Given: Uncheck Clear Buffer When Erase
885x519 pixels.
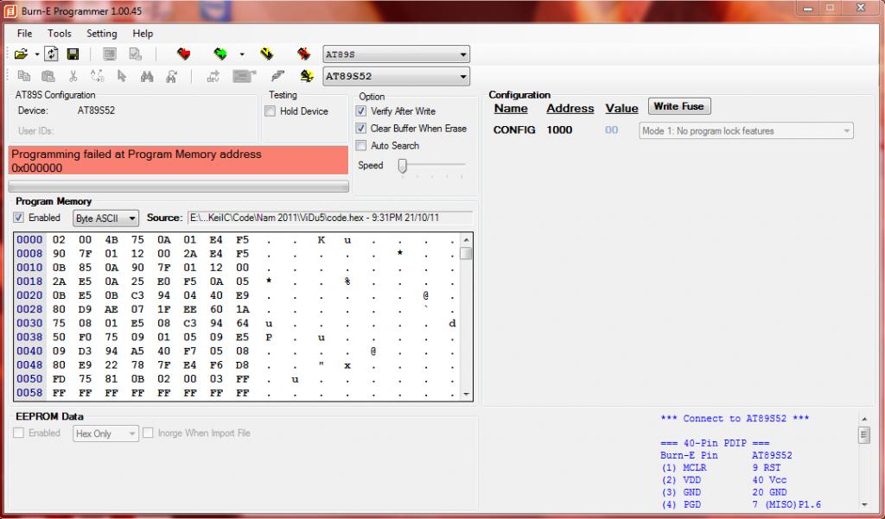Looking at the screenshot, I should (x=360, y=128).
